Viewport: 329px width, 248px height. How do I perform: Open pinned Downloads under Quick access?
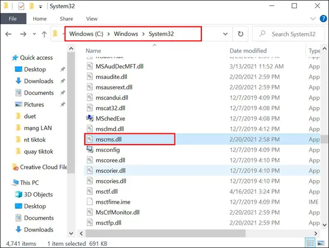(x=35, y=81)
